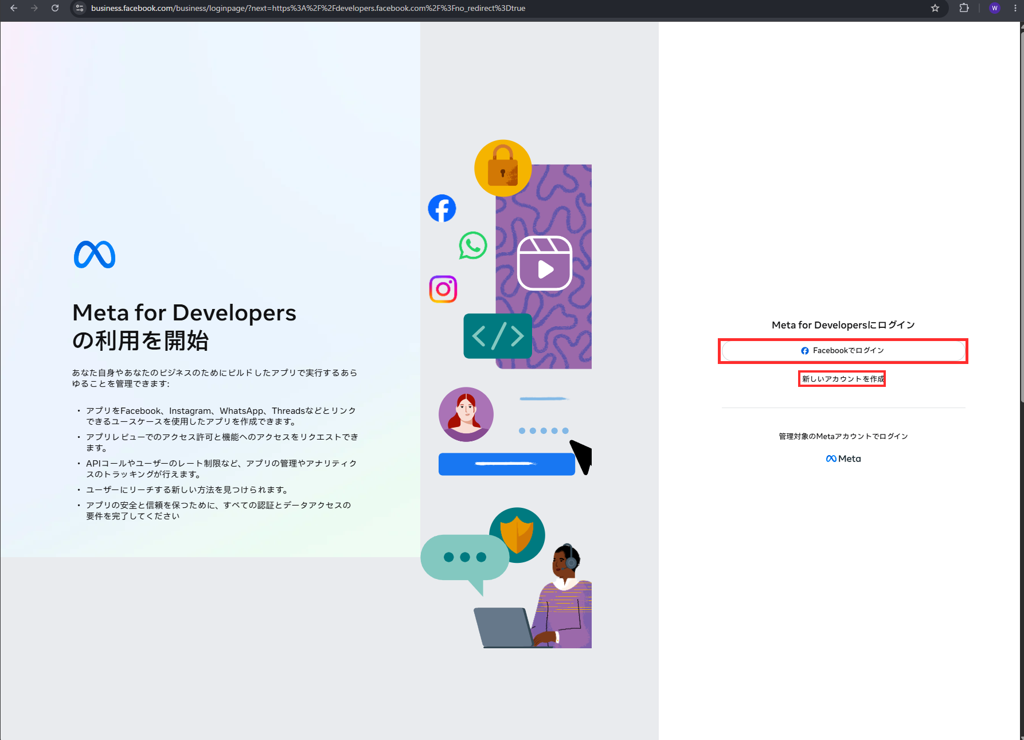Click the Facebook logo in the illustration

[x=442, y=209]
